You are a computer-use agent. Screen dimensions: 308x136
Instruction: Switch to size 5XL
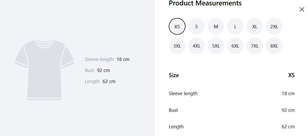pyautogui.click(x=216, y=46)
